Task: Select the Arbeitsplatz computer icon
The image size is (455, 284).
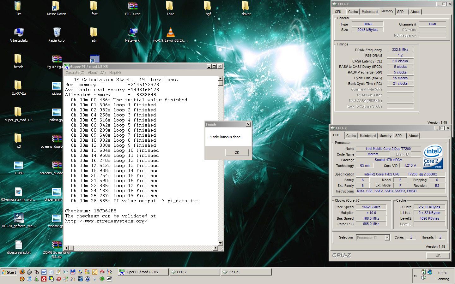Action: 19,35
